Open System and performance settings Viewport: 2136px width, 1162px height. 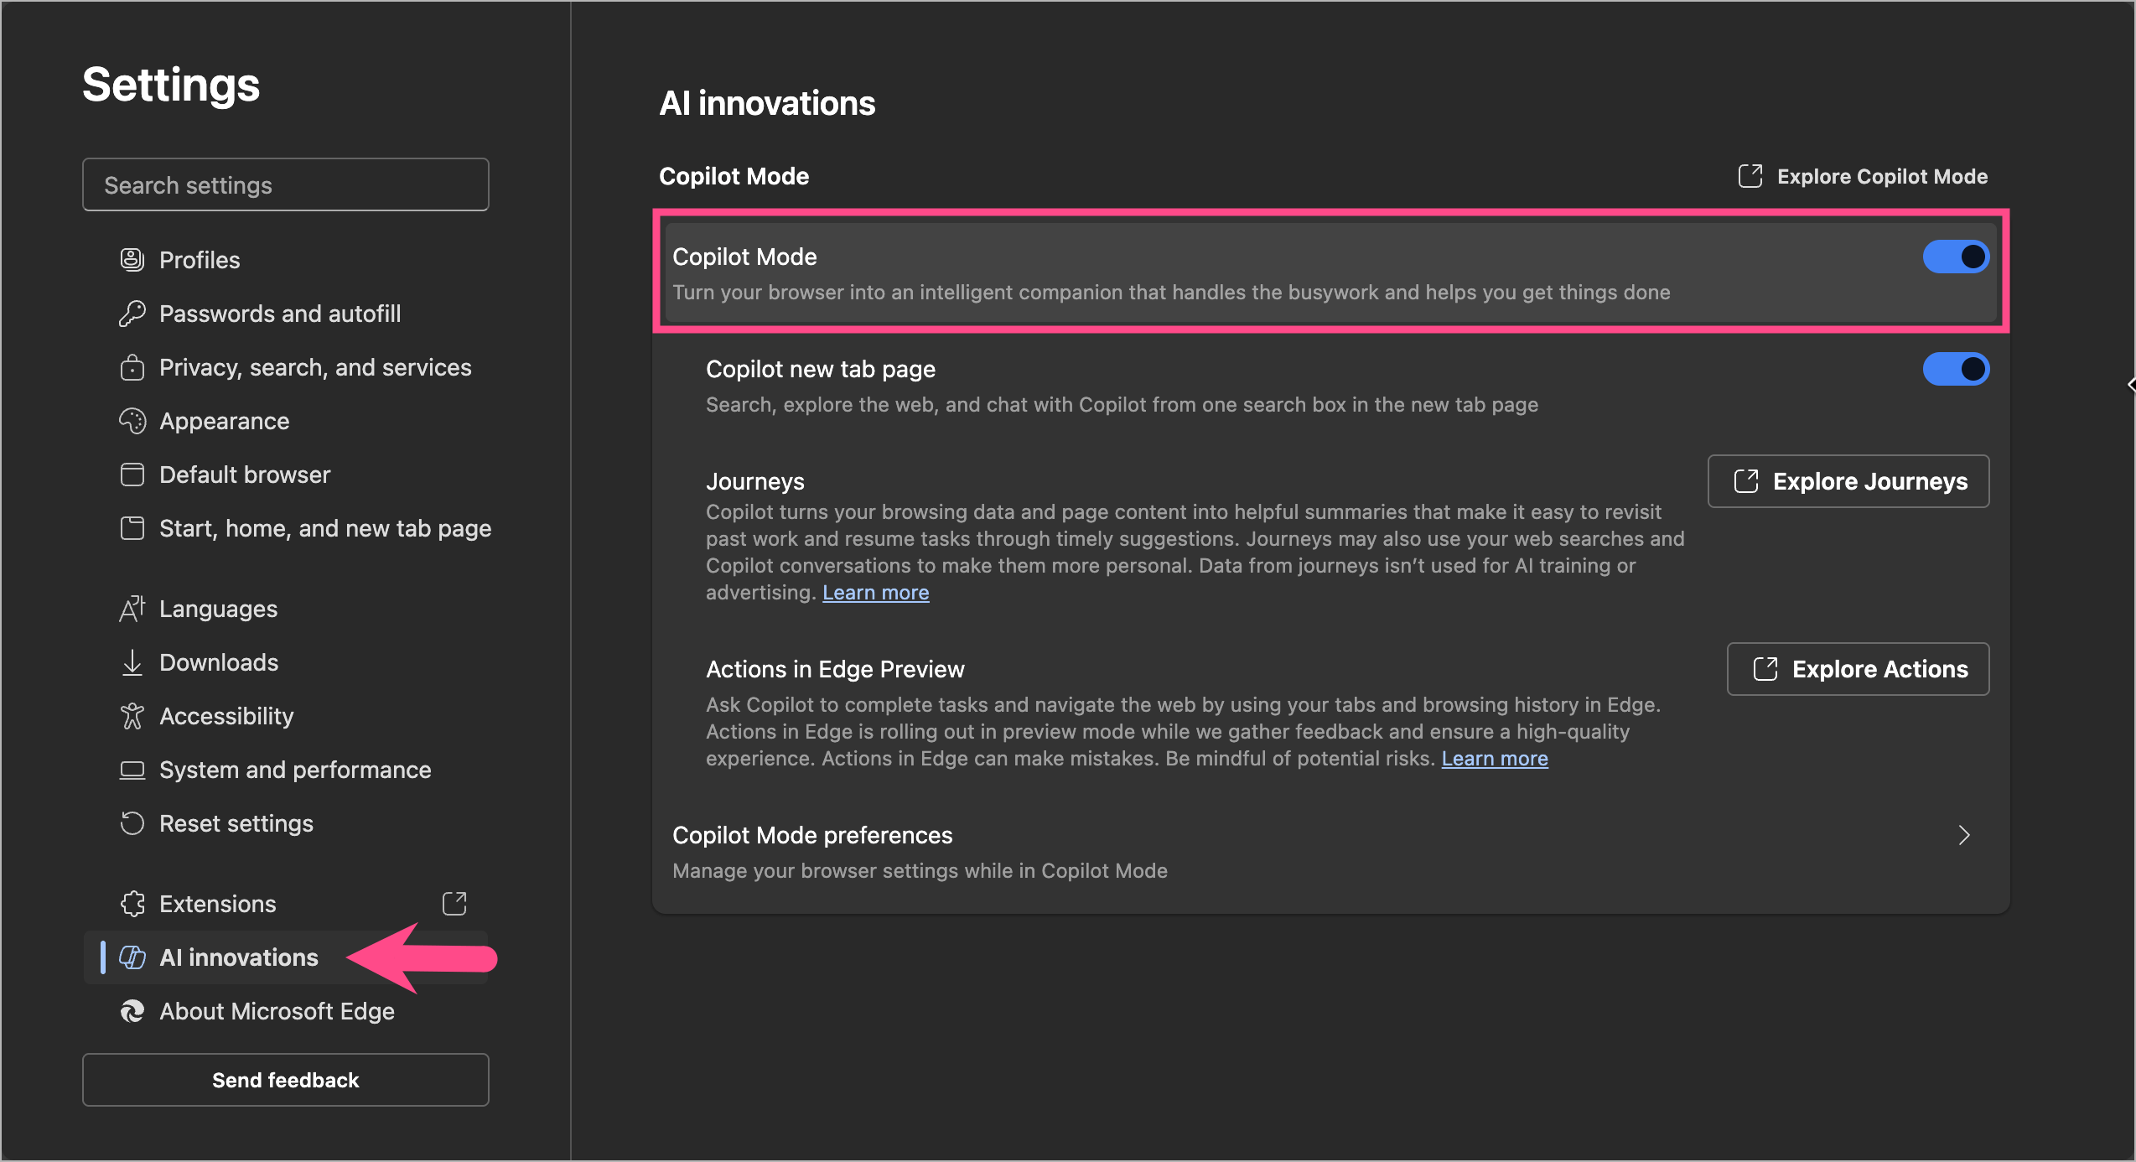click(x=295, y=770)
